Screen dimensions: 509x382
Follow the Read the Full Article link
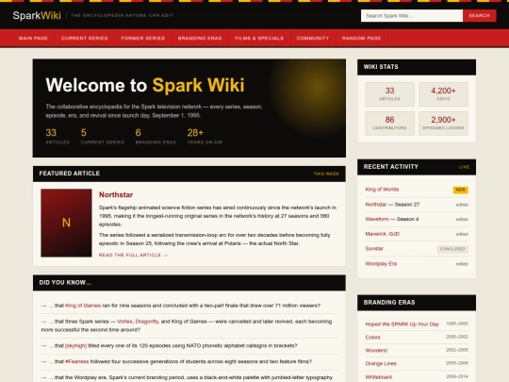[133, 255]
